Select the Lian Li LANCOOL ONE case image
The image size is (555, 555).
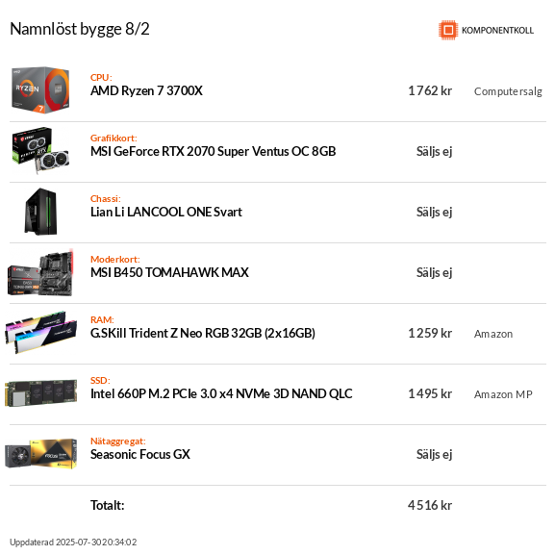click(40, 212)
